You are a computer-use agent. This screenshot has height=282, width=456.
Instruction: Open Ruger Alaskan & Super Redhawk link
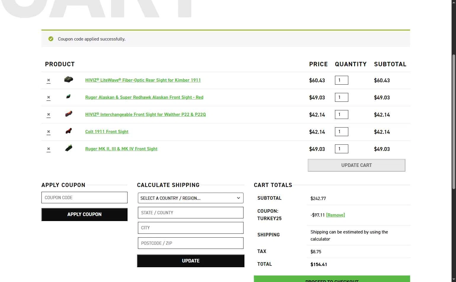click(x=144, y=97)
